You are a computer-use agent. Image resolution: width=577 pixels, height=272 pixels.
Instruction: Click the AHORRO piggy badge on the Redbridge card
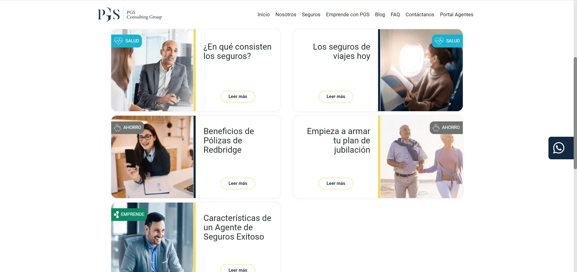(x=127, y=127)
